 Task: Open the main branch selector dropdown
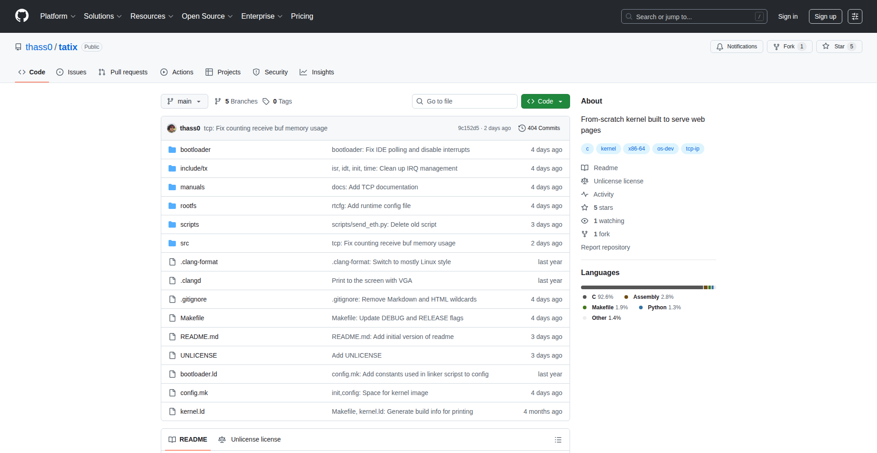click(x=185, y=101)
